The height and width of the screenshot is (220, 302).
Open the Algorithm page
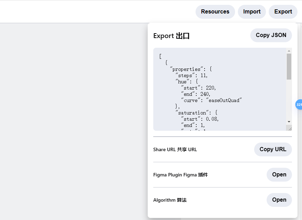click(x=279, y=200)
